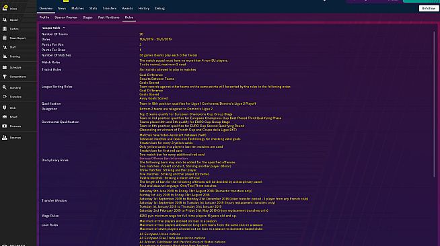Viewport: 440px width, 246px height.
Task: Click 'Away Goals Scored' sorting rule
Action: [x=153, y=98]
